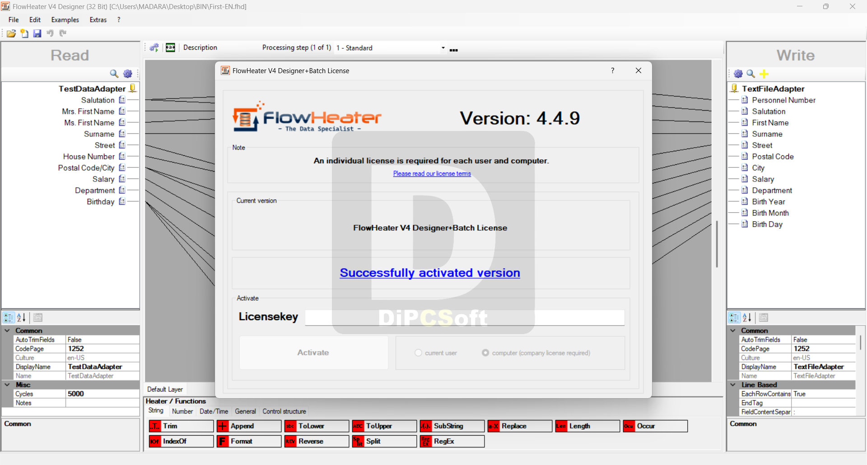Click the license dialog help button

coord(613,70)
